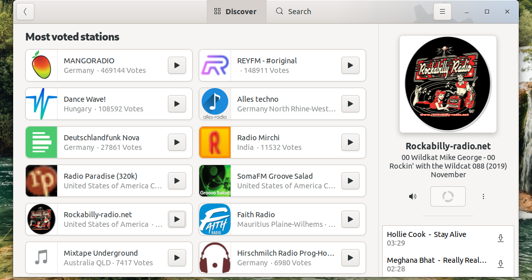Open the hamburger main menu
This screenshot has width=532, height=280.
point(442,12)
